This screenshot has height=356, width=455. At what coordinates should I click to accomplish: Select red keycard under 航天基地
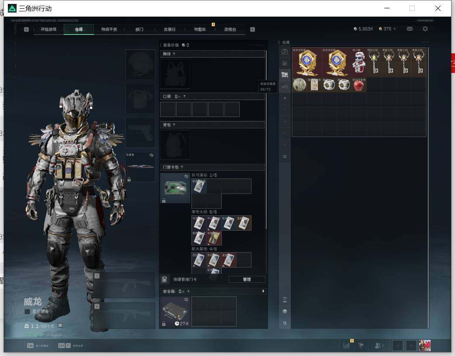point(229,260)
